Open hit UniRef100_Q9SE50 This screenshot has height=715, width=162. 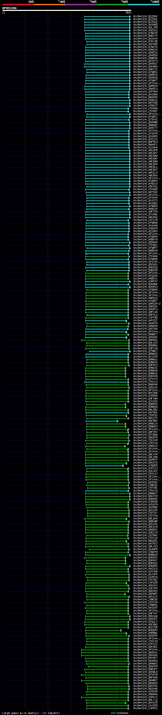[x=145, y=636]
